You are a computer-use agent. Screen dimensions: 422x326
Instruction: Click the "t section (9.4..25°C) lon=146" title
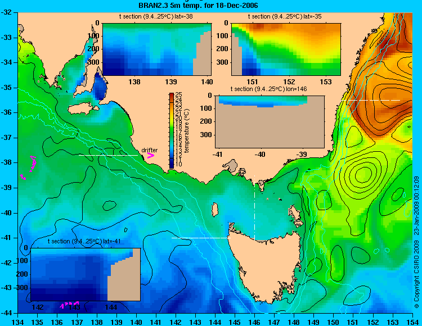pyautogui.click(x=268, y=89)
